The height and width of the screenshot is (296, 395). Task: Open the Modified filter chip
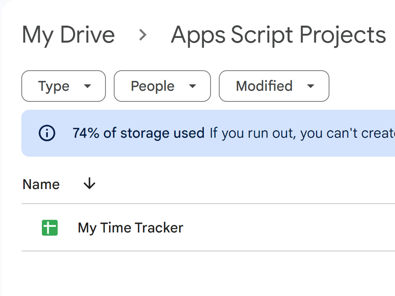[274, 86]
